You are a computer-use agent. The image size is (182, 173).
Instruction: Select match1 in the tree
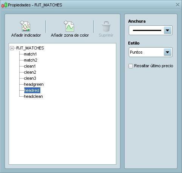coord(30,54)
